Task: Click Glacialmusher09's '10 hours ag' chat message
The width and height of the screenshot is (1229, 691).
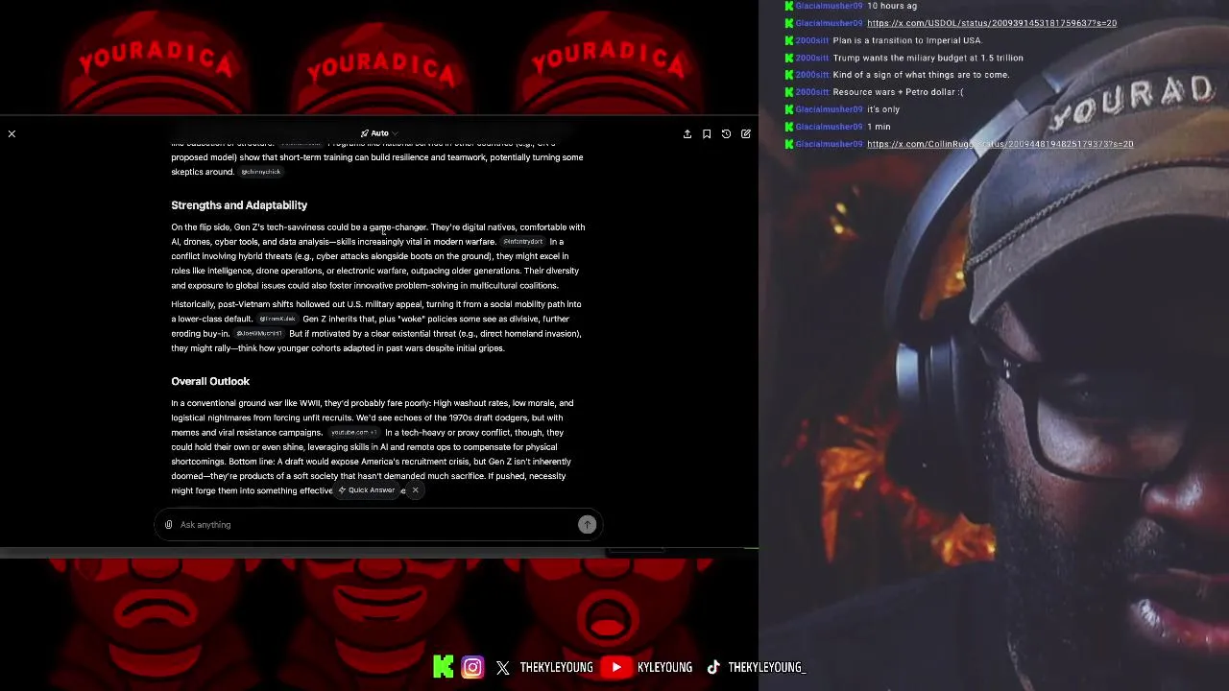Action: (892, 6)
